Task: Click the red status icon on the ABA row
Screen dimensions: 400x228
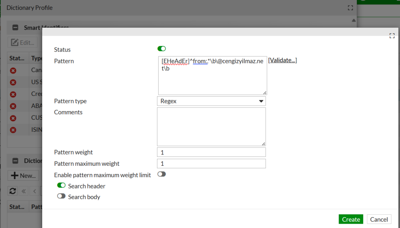Action: (x=13, y=106)
